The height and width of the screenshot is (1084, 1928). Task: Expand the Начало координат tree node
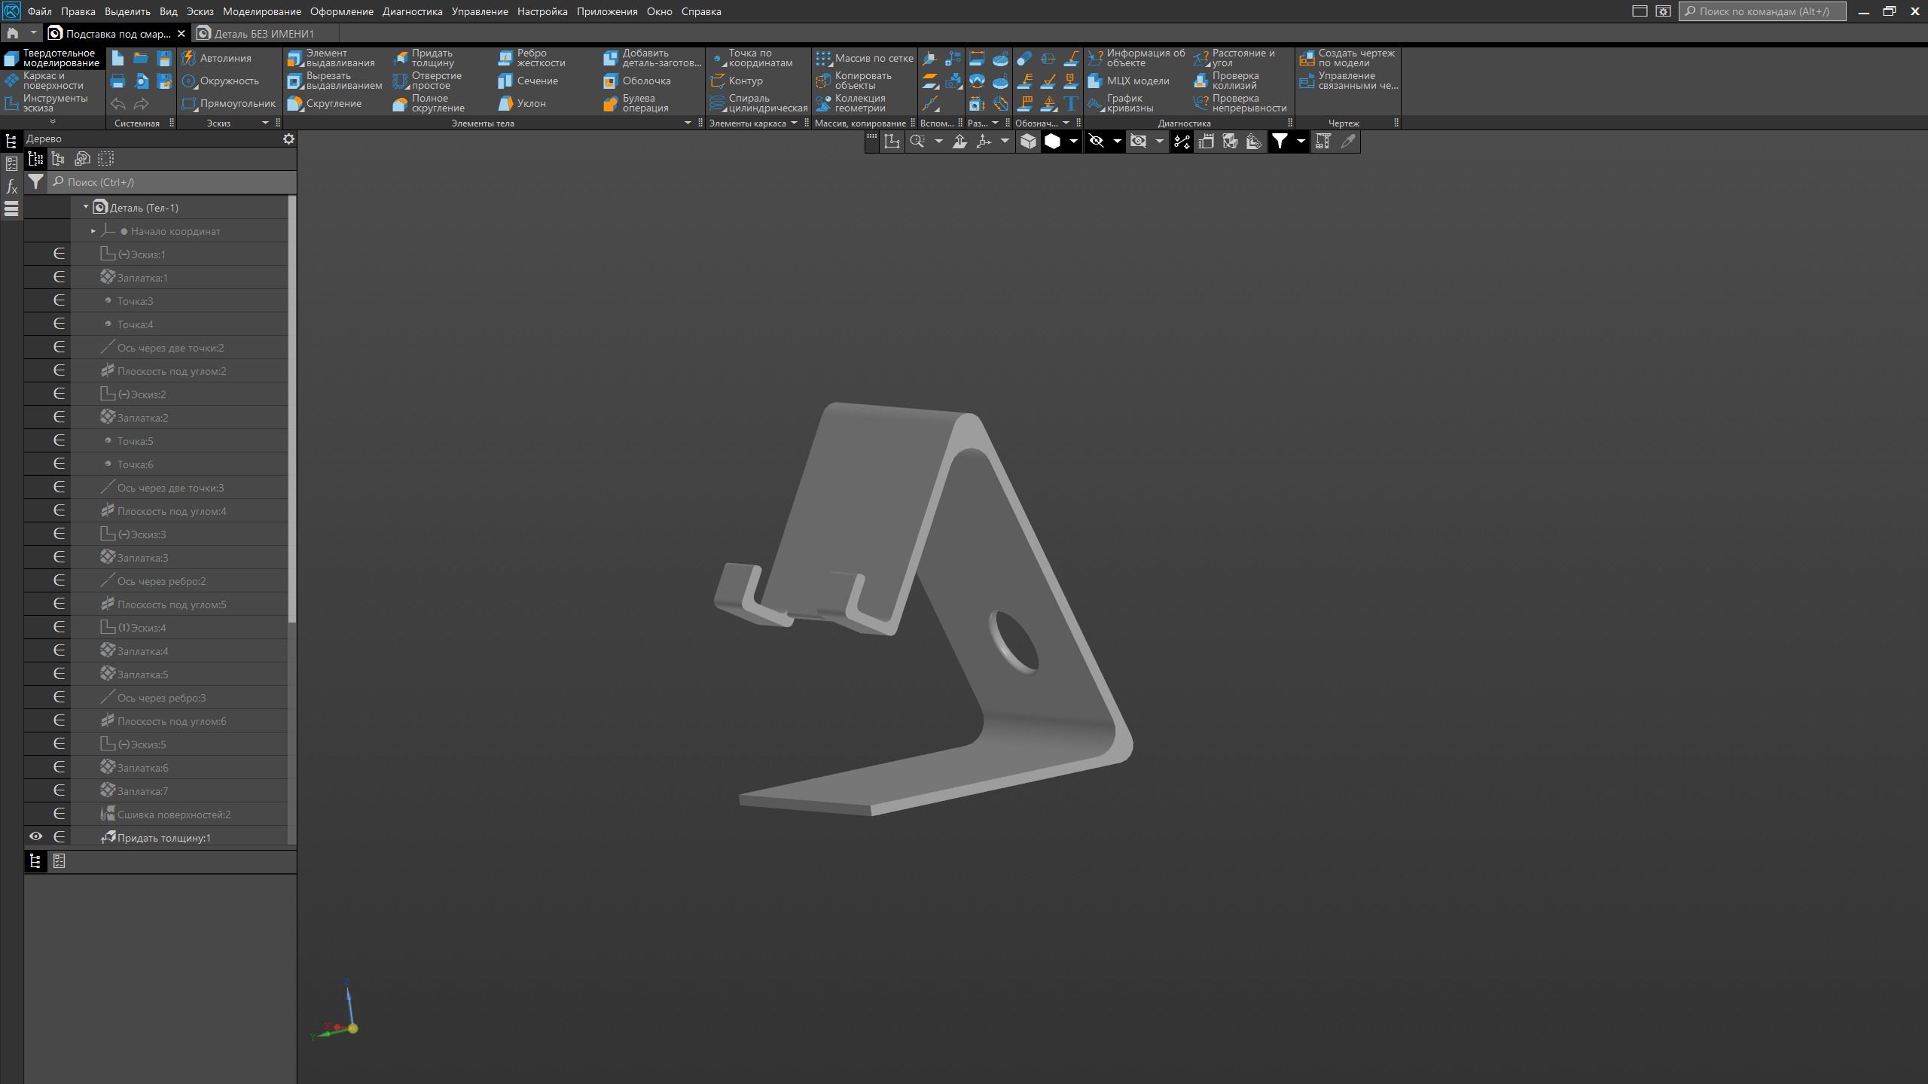pyautogui.click(x=93, y=231)
